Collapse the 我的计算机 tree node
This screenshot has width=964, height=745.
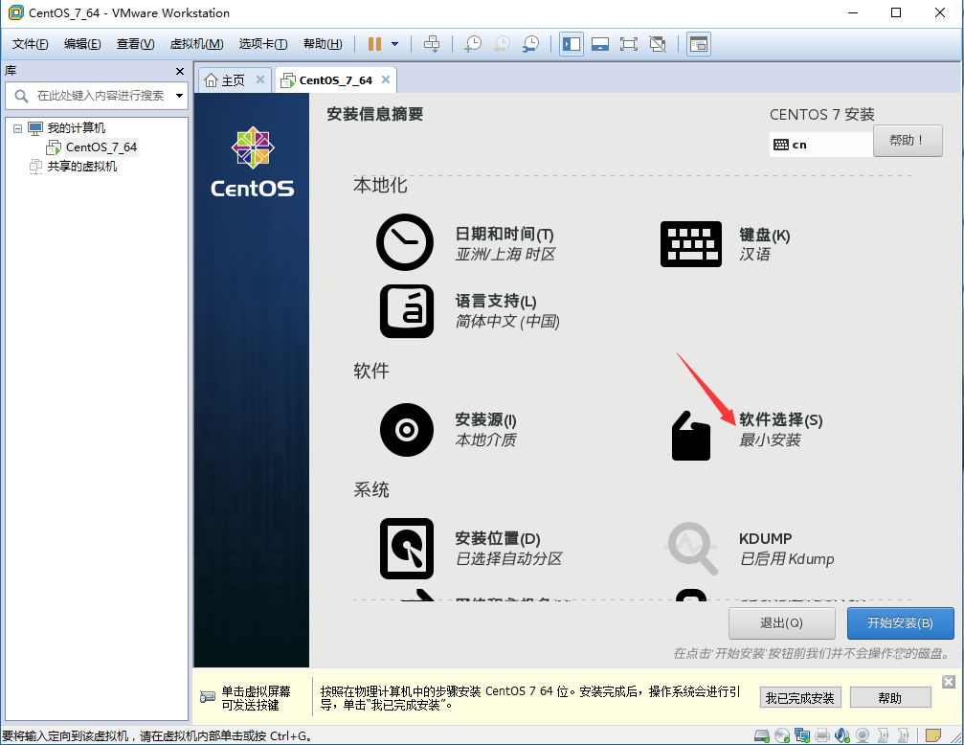[x=17, y=128]
